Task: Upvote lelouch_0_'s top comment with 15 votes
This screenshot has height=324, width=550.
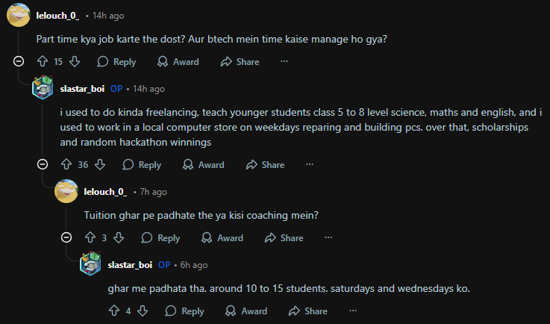Action: pyautogui.click(x=42, y=62)
